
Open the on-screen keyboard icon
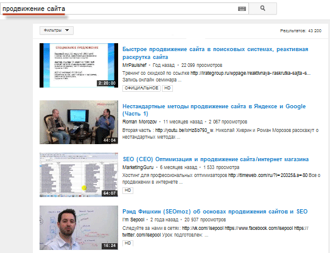coord(242,9)
